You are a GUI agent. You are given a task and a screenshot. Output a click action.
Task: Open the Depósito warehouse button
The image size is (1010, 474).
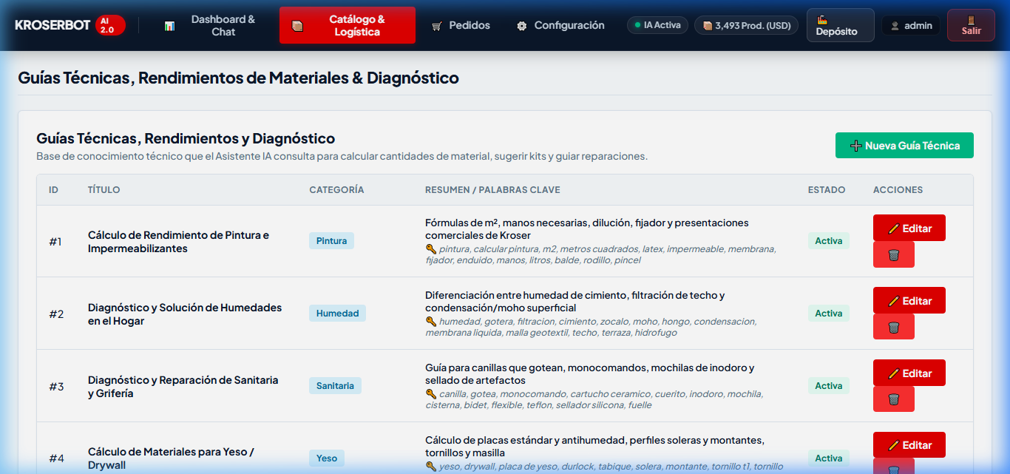tap(841, 25)
